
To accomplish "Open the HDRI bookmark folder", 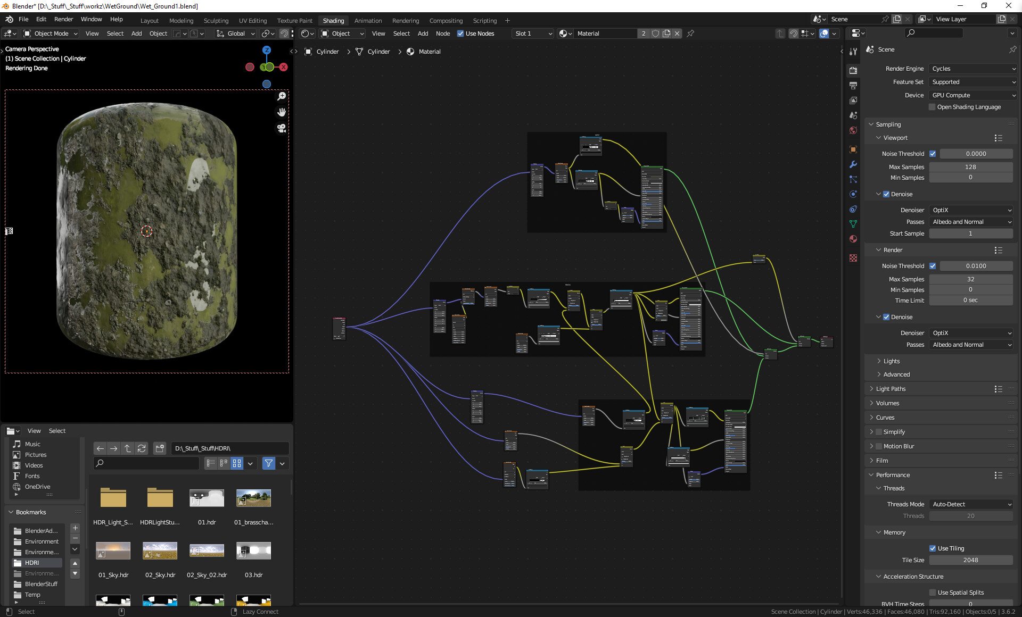I will tap(32, 563).
